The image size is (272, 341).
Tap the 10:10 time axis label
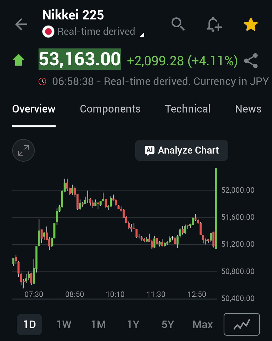pos(115,294)
